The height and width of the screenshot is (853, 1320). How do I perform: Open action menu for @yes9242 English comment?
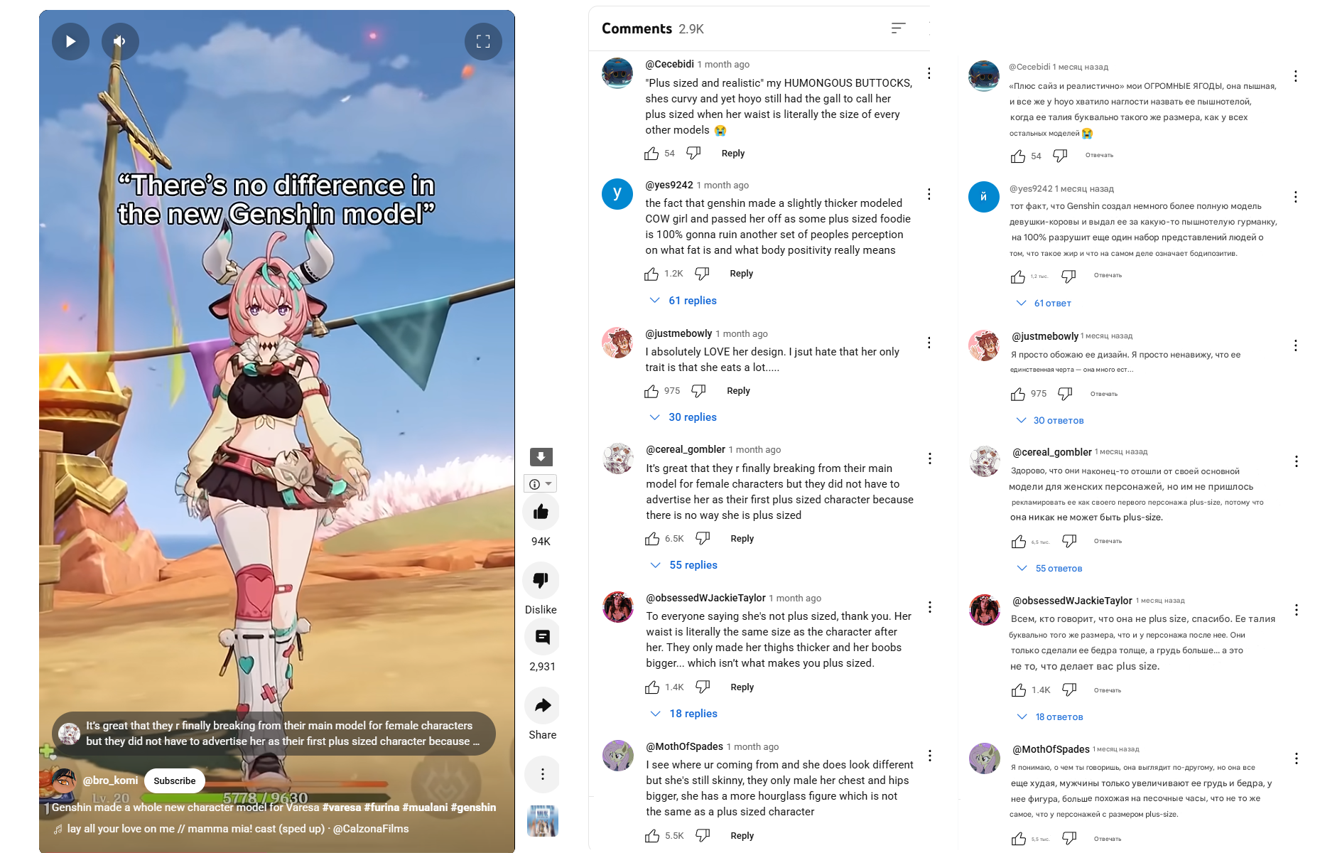pyautogui.click(x=929, y=194)
